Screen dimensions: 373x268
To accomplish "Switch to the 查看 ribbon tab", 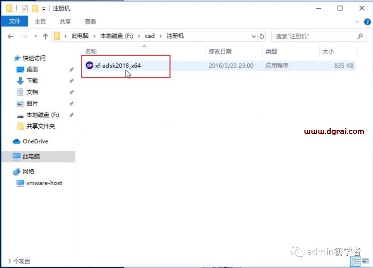I will (x=90, y=22).
